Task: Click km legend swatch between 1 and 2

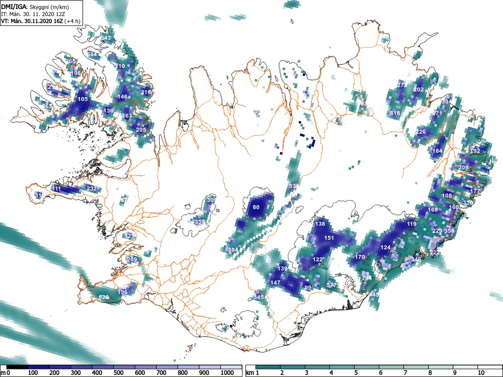Action: click(268, 367)
